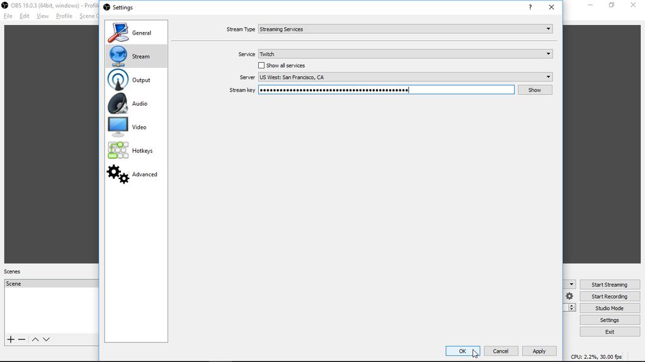Screen dimensions: 645x362
Task: Open the File menu
Action: pos(8,16)
